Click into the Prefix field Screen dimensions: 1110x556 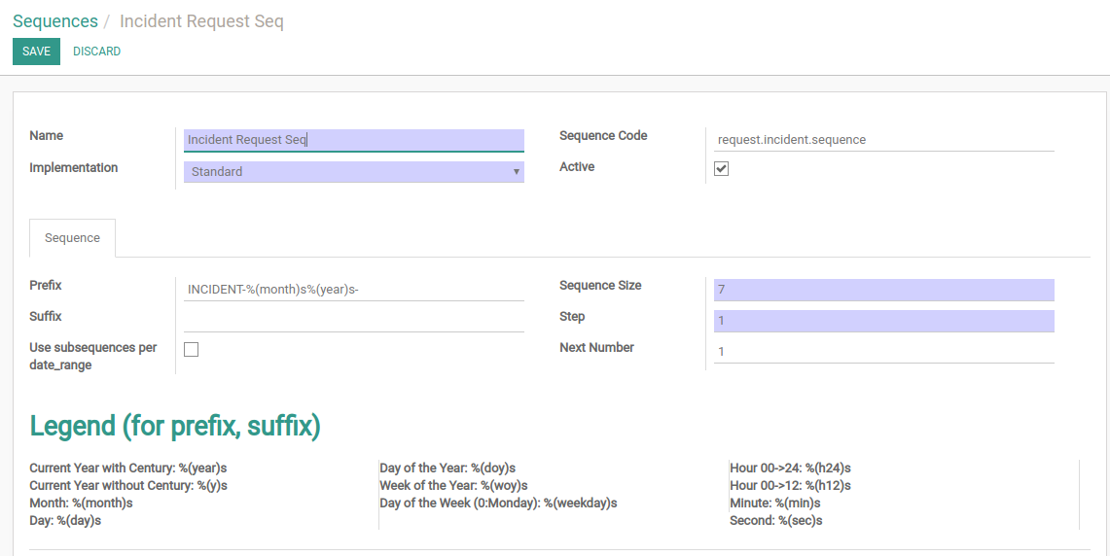(x=353, y=290)
